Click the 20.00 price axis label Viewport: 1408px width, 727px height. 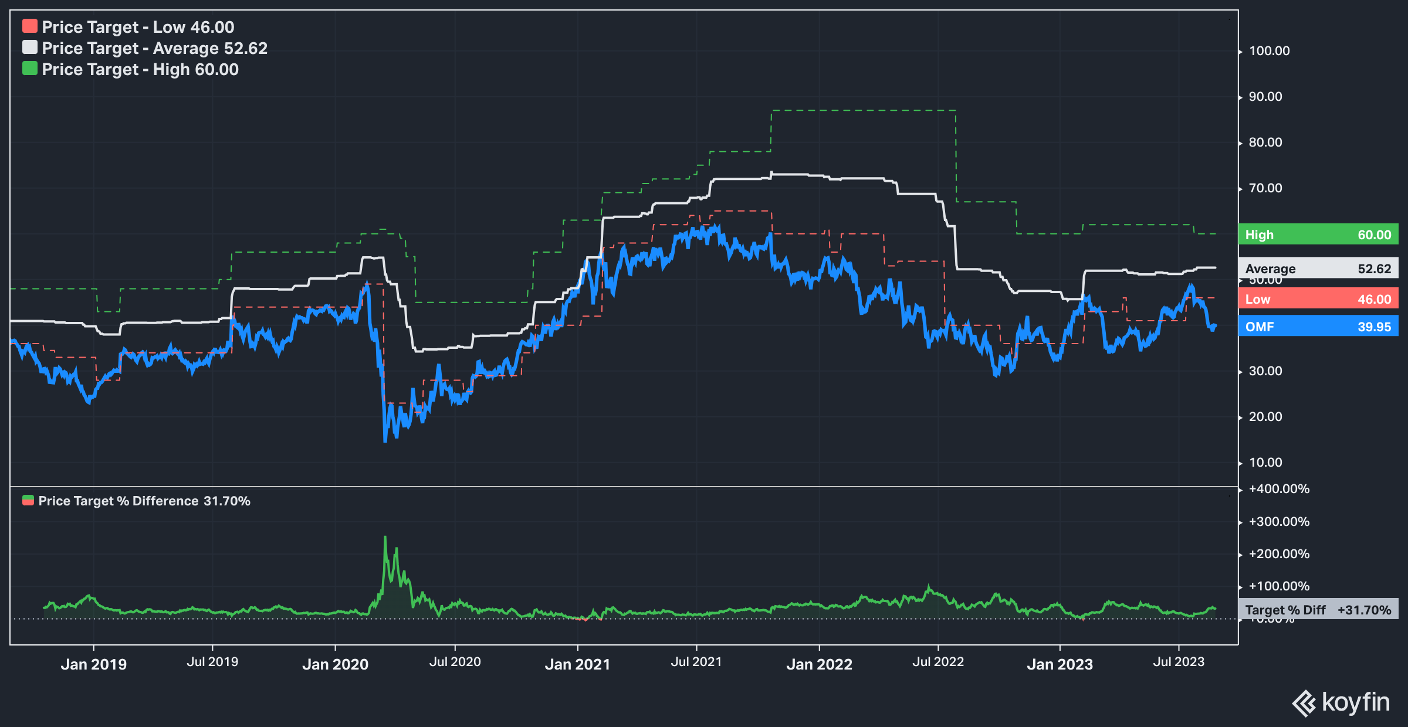tap(1265, 417)
